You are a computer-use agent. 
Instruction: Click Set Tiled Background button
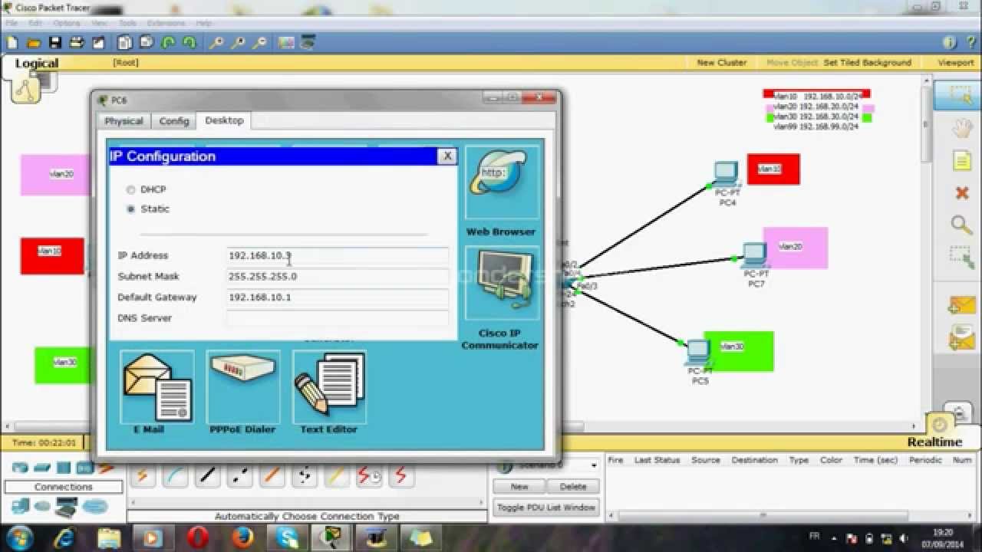tap(867, 63)
